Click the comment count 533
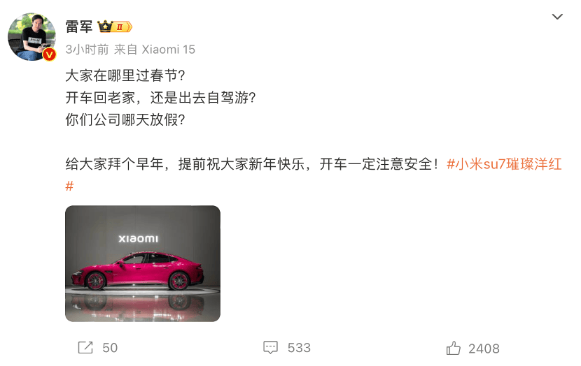 pyautogui.click(x=299, y=348)
